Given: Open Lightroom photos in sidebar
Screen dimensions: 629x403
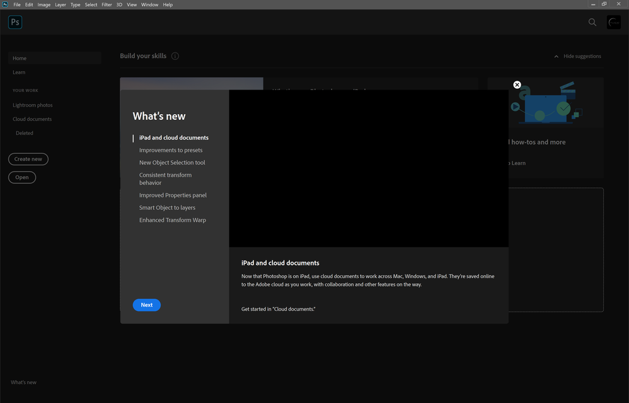Looking at the screenshot, I should coord(33,105).
